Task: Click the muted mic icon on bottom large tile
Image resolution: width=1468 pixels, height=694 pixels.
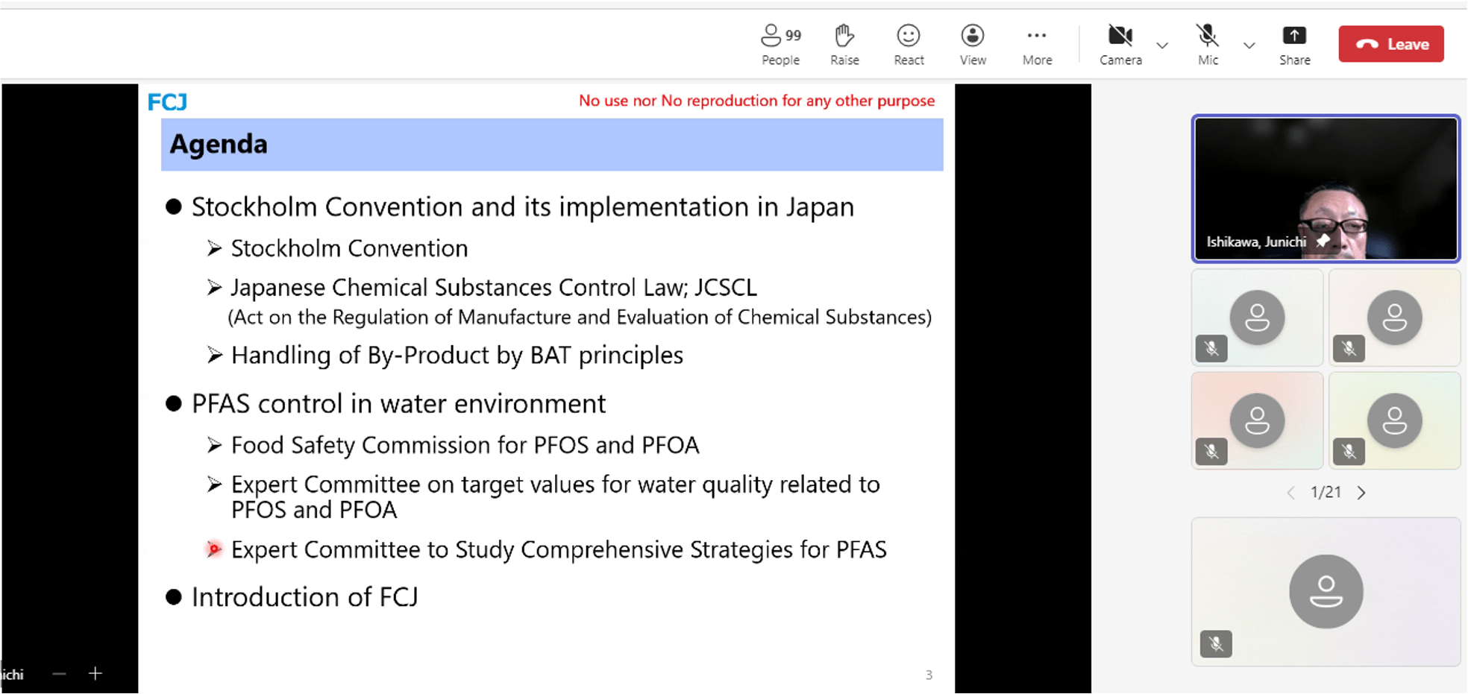Action: pyautogui.click(x=1216, y=643)
